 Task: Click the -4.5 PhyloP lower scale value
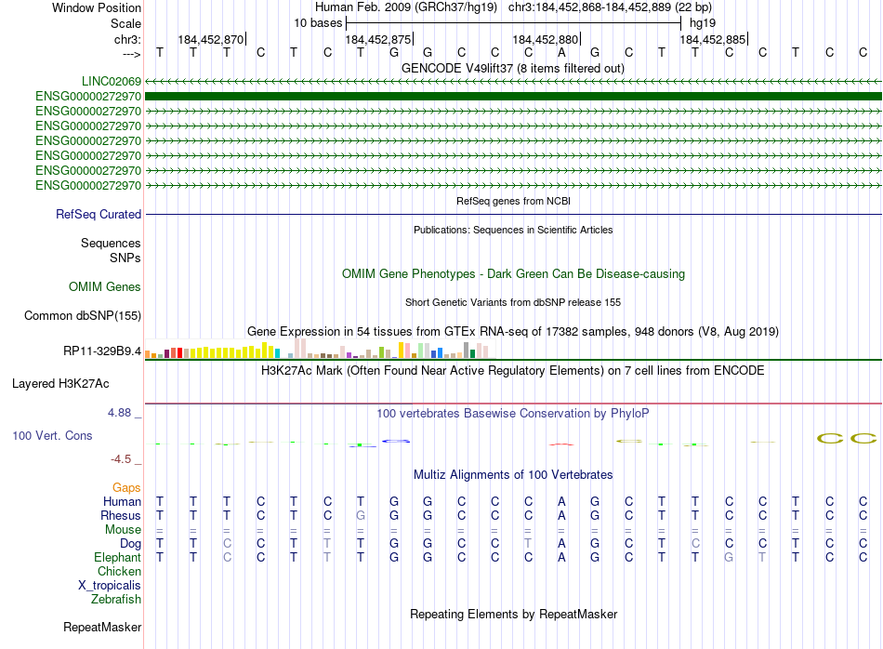pos(121,459)
